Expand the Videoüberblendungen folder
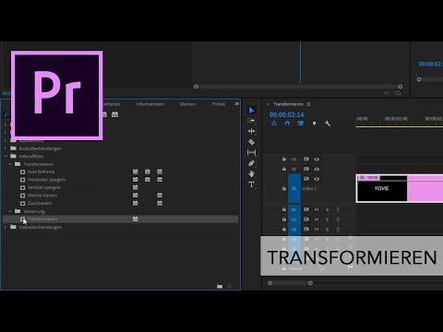 pyautogui.click(x=6, y=227)
